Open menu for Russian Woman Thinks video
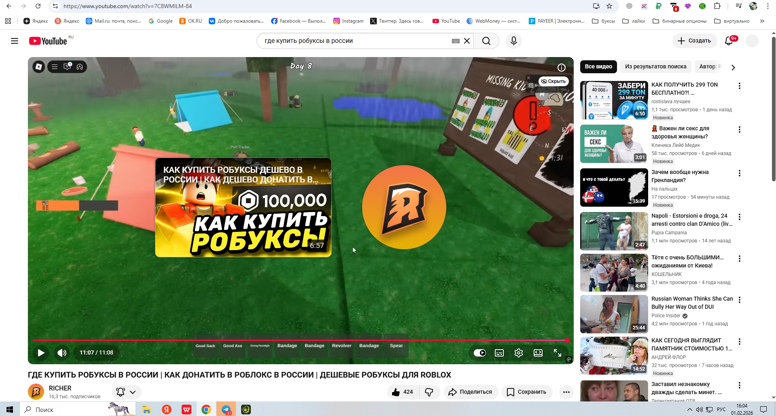This screenshot has width=776, height=416. pyautogui.click(x=740, y=300)
